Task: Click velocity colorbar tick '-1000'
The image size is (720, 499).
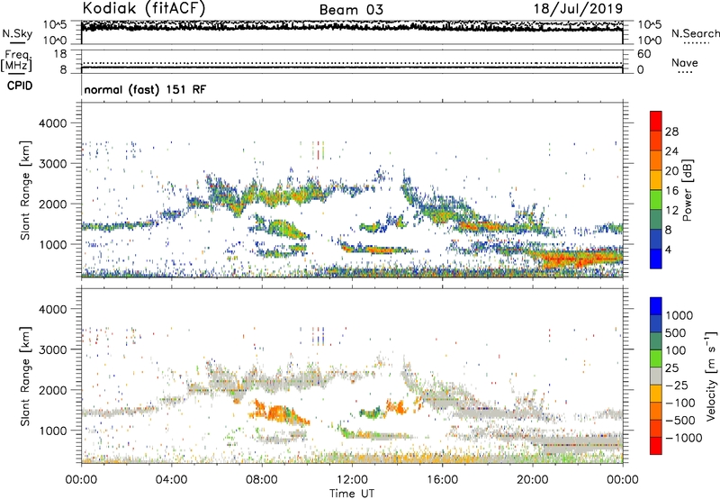Action: [684, 438]
